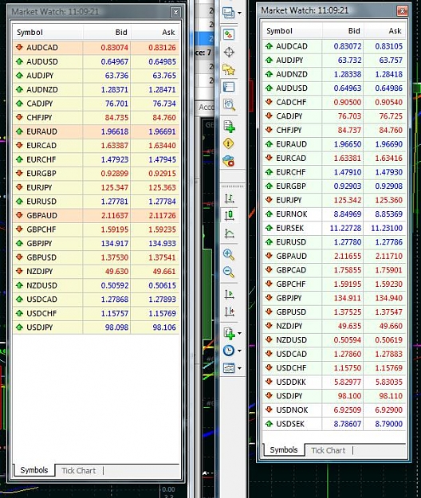Click CADCHF bid value 0.90500
The image size is (421, 498).
[x=348, y=102]
